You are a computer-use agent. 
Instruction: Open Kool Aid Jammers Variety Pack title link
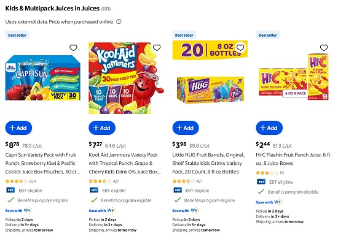[125, 163]
